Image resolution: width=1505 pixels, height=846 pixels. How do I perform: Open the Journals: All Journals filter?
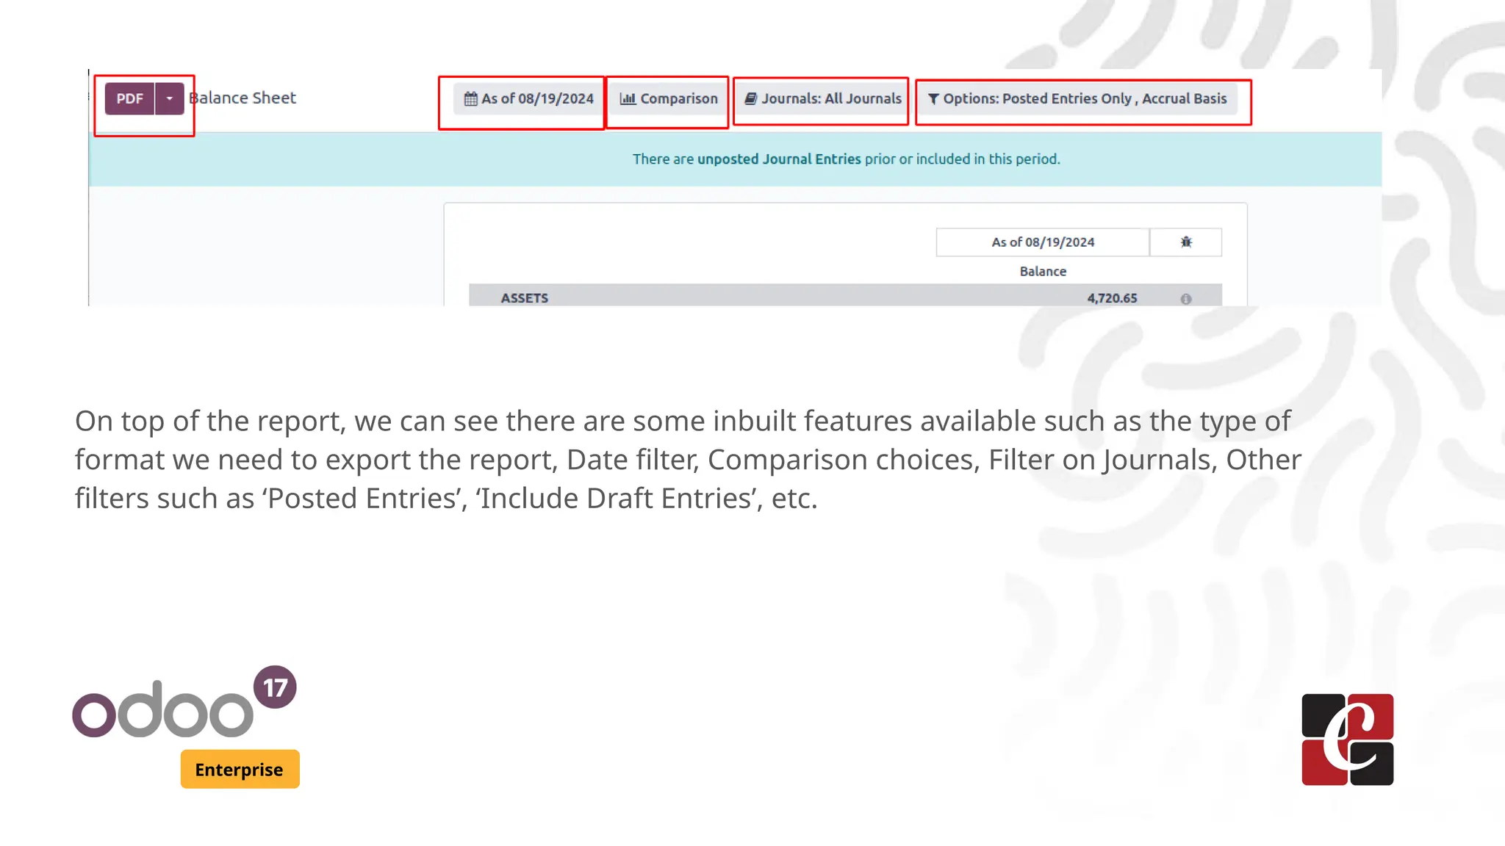(822, 99)
